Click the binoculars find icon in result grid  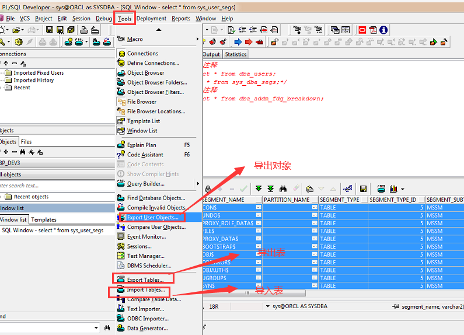283,189
